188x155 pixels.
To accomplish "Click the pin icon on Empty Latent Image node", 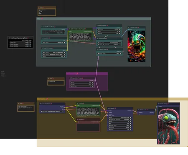I will (x=83, y=78).
